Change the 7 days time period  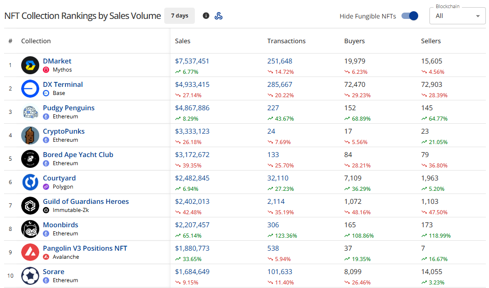(x=180, y=16)
